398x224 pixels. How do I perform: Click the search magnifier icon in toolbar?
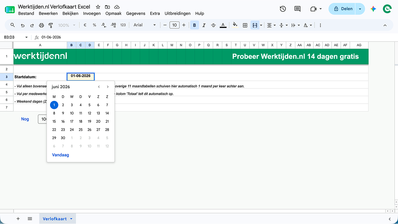(x=12, y=25)
